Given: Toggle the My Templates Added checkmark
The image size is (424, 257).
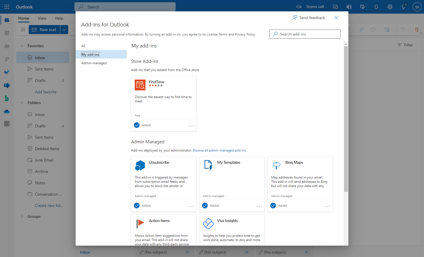Looking at the screenshot, I should point(205,206).
